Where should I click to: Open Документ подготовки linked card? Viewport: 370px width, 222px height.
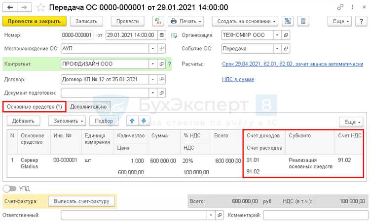click(x=161, y=93)
